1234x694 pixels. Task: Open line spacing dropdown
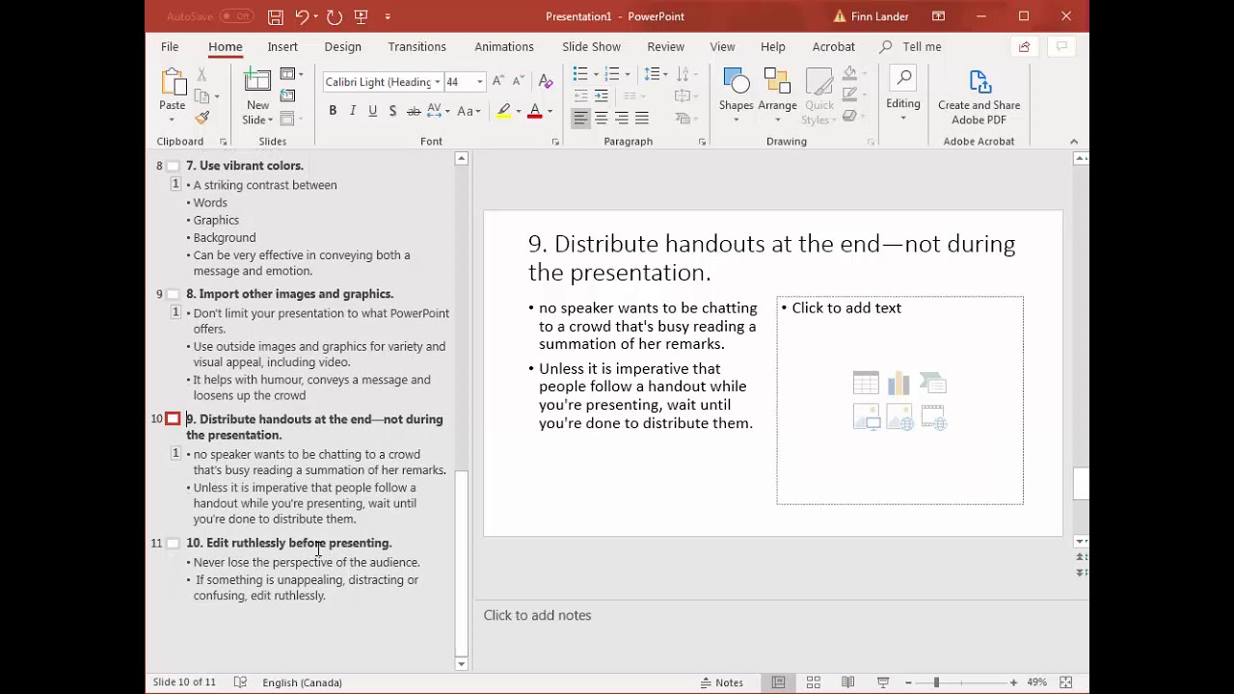(x=657, y=74)
